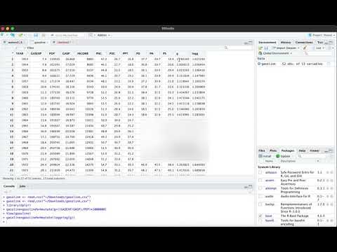This screenshot has height=252, width=337.
Task: Click Install packages button
Action: pyautogui.click(x=265, y=156)
